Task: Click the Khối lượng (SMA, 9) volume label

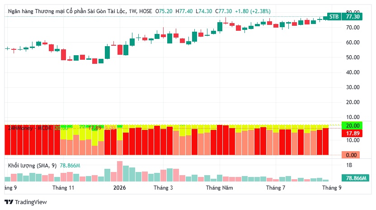Action: (x=32, y=166)
